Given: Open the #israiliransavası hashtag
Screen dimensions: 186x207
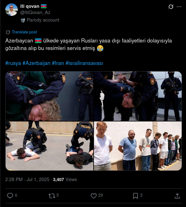Looking at the screenshot, I should [84, 63].
